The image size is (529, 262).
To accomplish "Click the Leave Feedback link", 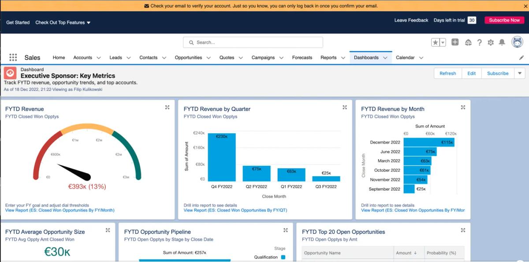I will click(x=411, y=20).
